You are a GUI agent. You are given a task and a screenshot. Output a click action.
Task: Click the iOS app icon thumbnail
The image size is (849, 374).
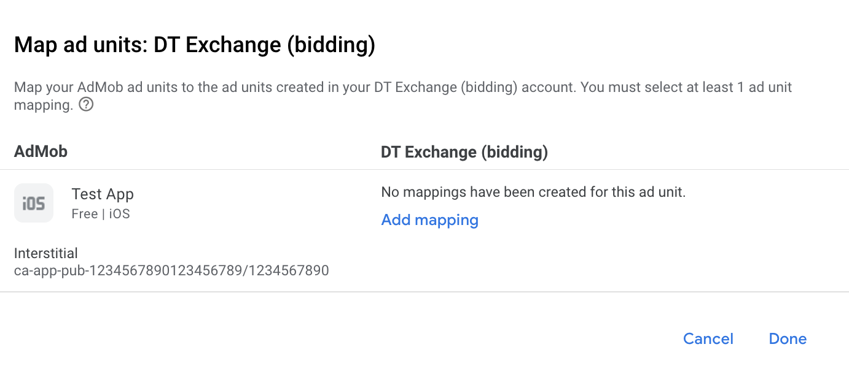(34, 203)
